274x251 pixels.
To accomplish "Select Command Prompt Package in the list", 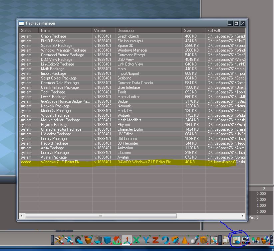I will coord(62,55).
